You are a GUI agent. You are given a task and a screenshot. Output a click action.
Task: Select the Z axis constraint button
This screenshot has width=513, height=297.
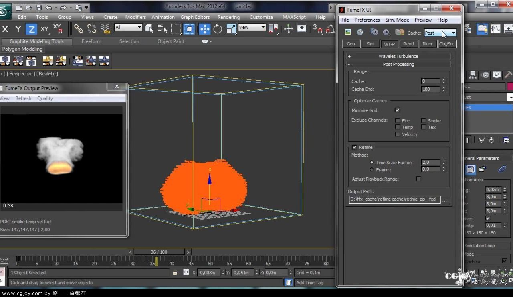coord(31,29)
